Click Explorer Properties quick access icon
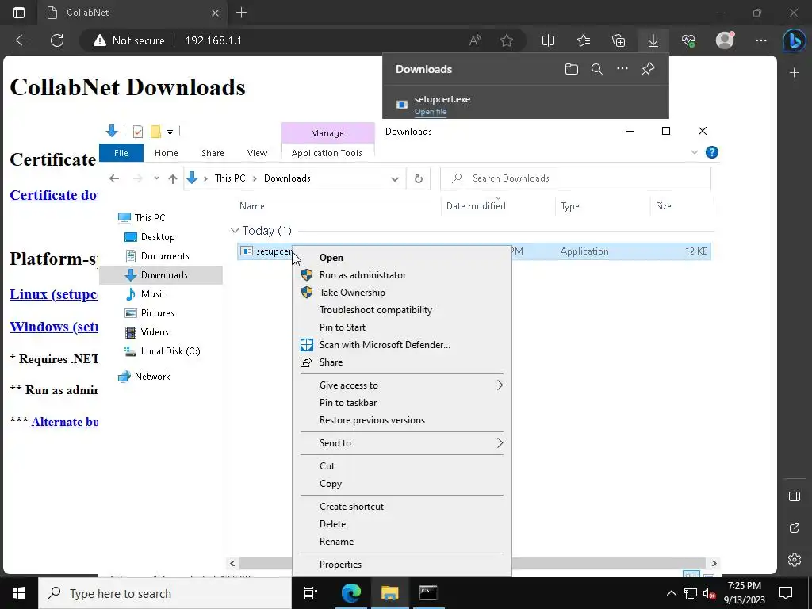Screen dimensions: 812x609 [x=138, y=132]
